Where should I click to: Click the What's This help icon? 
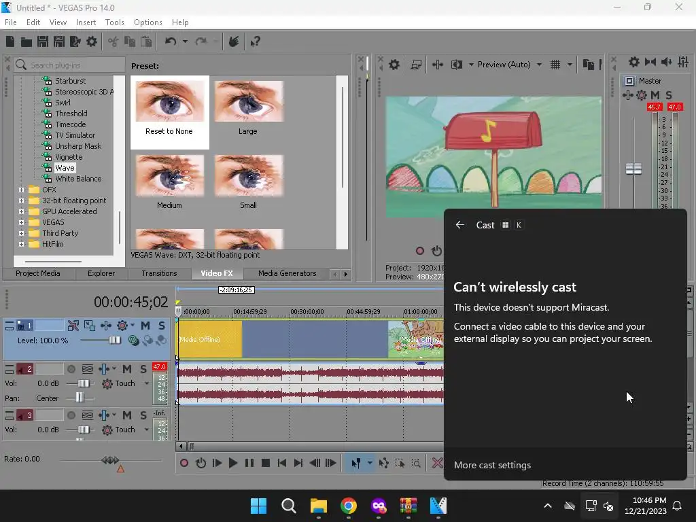point(256,41)
